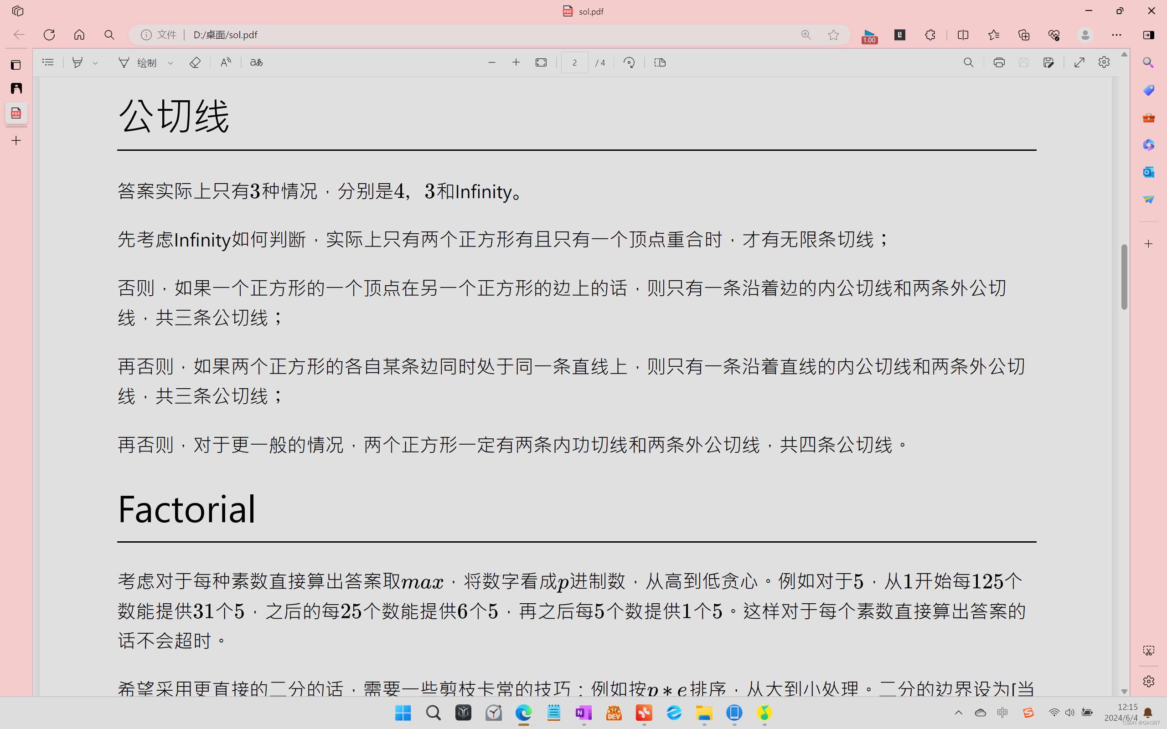
Task: Select the highlighter tool
Action: tap(78, 62)
